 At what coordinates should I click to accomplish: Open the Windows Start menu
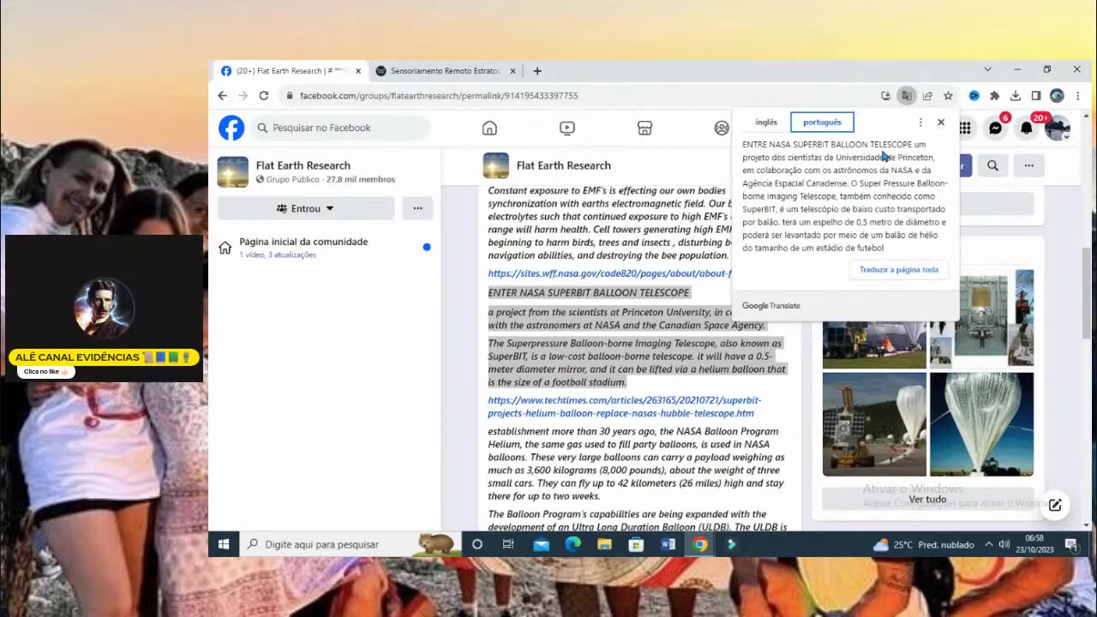pos(224,544)
